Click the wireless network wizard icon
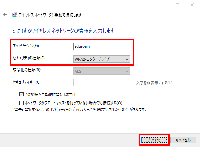Image resolution: width=200 pixels, height=147 pixels. 14,15
